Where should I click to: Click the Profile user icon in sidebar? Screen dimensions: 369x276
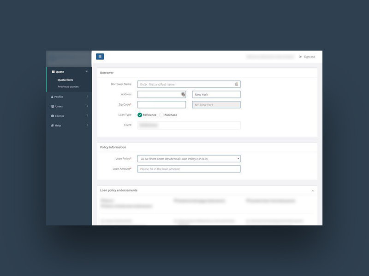pyautogui.click(x=52, y=97)
